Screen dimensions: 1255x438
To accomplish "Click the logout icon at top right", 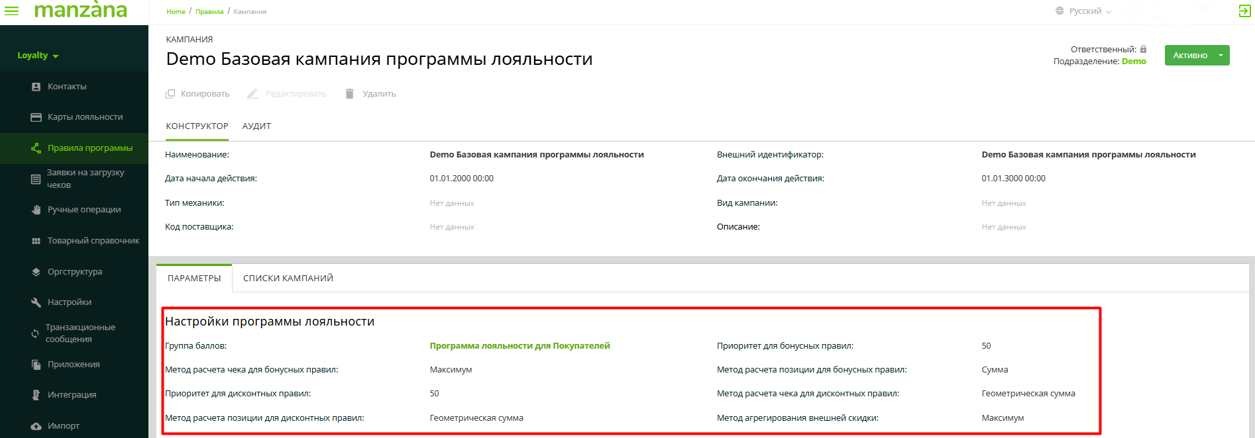I will pyautogui.click(x=1244, y=11).
